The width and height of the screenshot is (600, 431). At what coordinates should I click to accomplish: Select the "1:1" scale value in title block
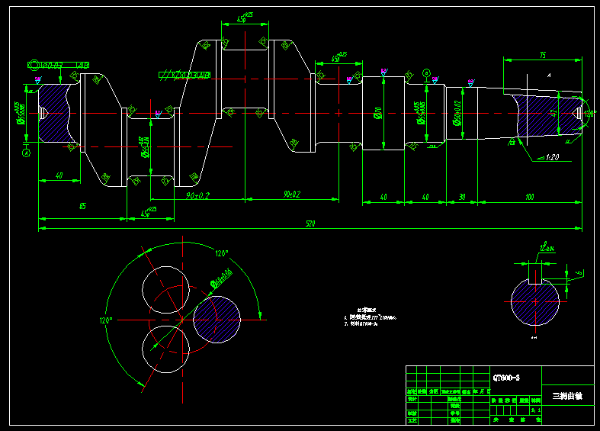pyautogui.click(x=536, y=410)
